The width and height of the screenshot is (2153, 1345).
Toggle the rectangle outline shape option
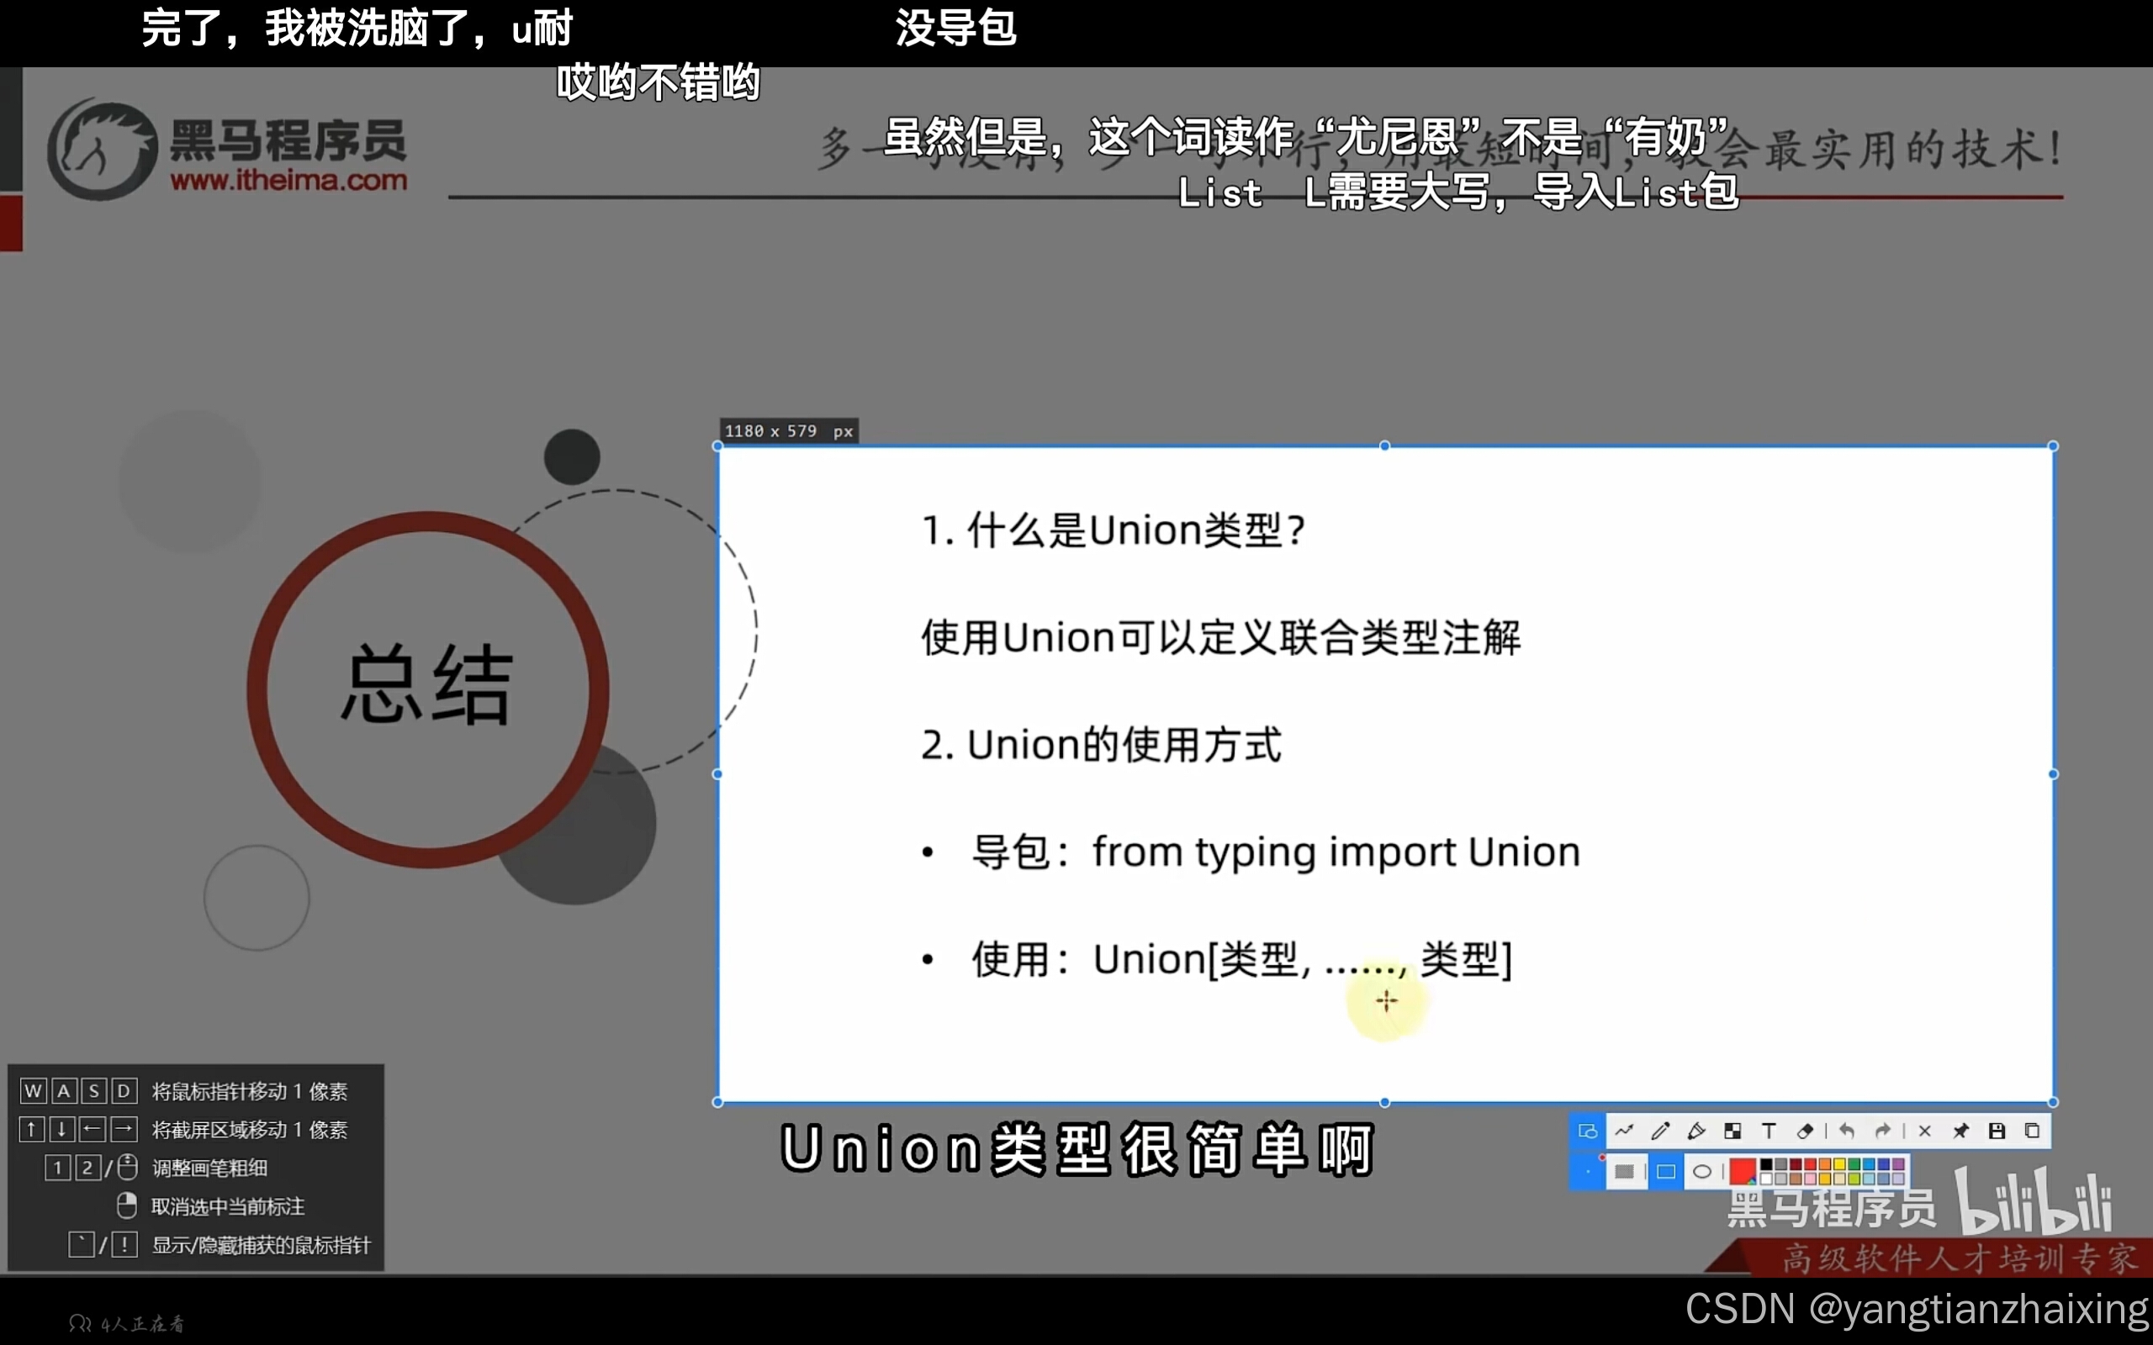pos(1666,1172)
